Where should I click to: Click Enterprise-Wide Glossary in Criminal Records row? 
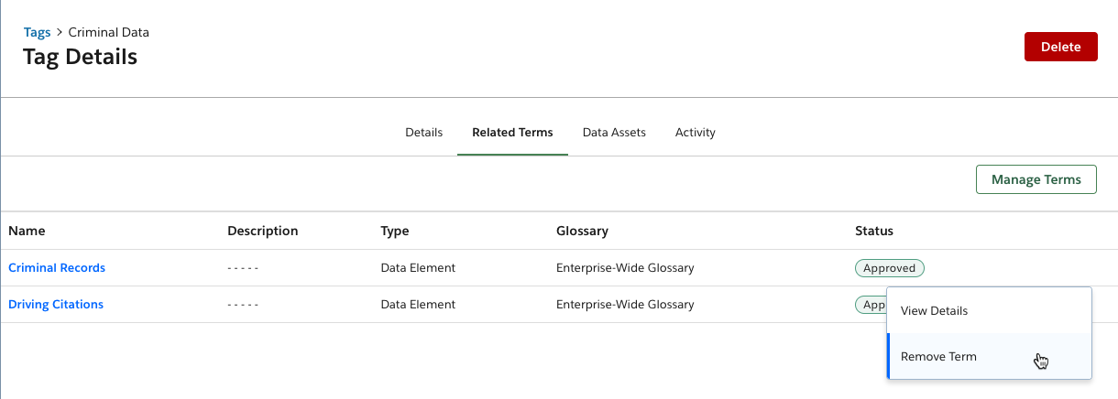coord(625,268)
